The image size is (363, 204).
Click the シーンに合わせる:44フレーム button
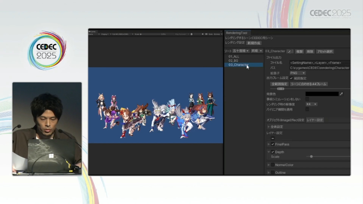point(309,84)
